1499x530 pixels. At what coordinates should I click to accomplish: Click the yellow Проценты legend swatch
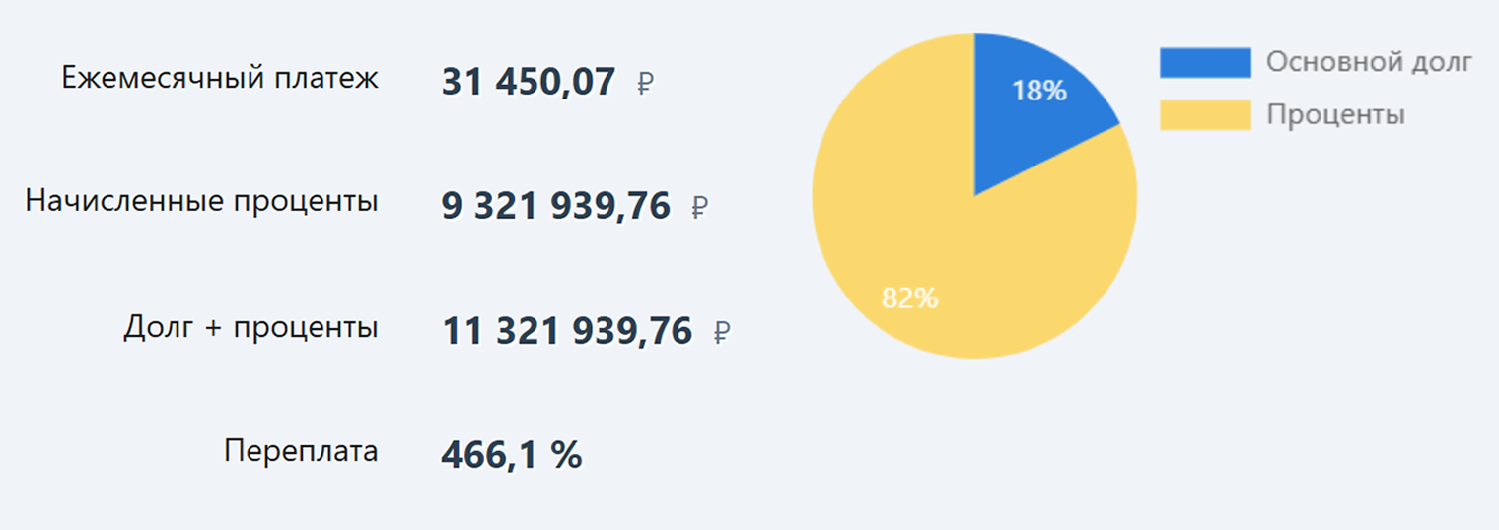coord(1205,115)
